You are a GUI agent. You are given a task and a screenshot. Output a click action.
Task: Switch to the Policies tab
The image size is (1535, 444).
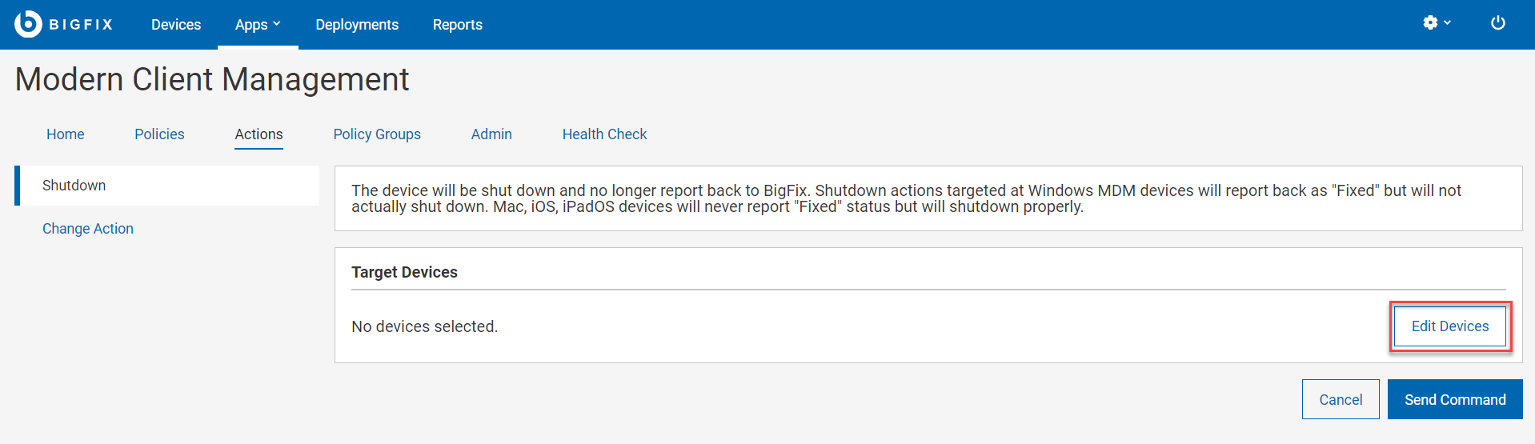pos(159,134)
